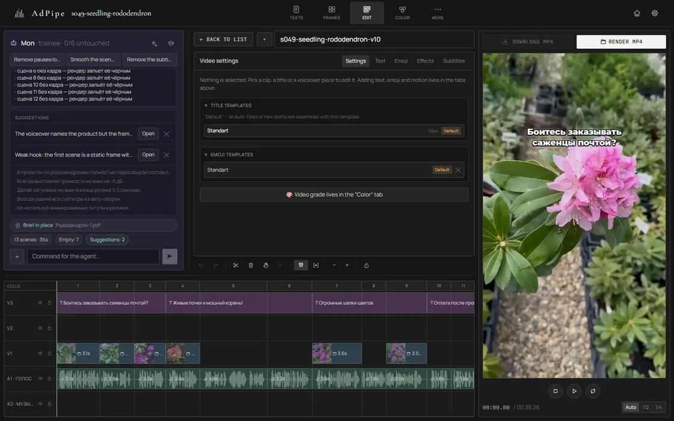Click the sparkle icon in agent panel
This screenshot has width=674, height=421.
pyautogui.click(x=154, y=43)
